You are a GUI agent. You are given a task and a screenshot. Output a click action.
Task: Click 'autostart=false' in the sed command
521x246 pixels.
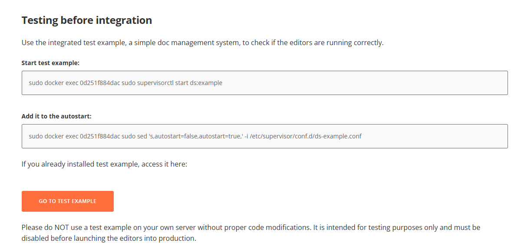(174, 136)
